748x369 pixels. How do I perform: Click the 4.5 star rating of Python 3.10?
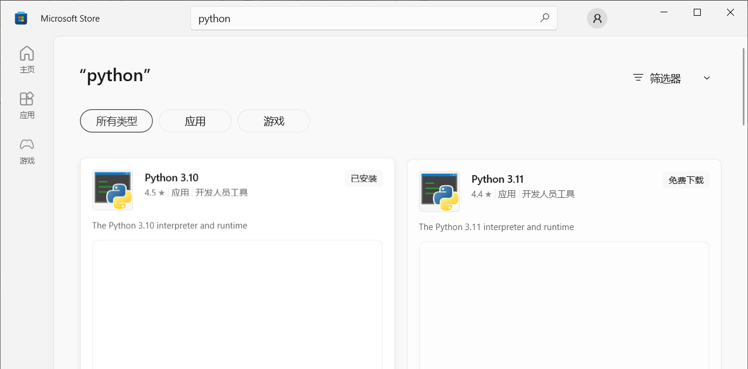click(155, 193)
